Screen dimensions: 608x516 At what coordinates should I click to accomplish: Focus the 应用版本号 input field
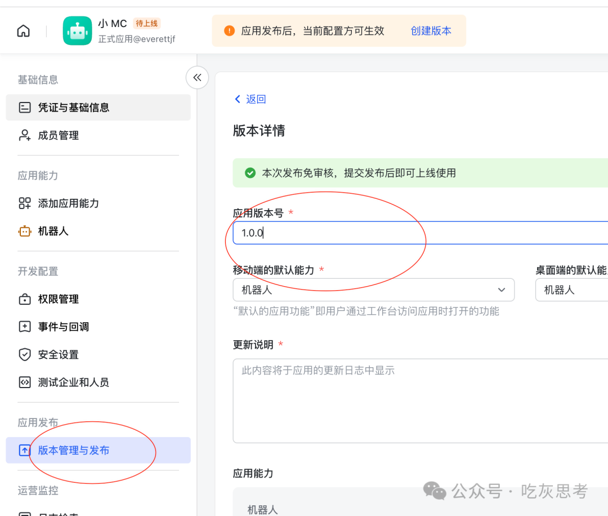coord(421,233)
